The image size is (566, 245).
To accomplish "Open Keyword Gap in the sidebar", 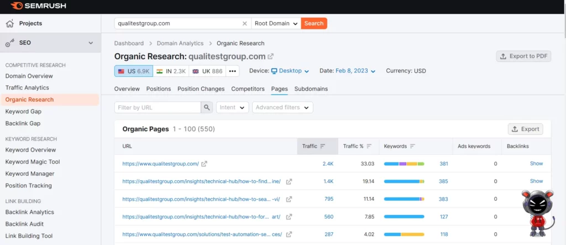I will 23,111.
